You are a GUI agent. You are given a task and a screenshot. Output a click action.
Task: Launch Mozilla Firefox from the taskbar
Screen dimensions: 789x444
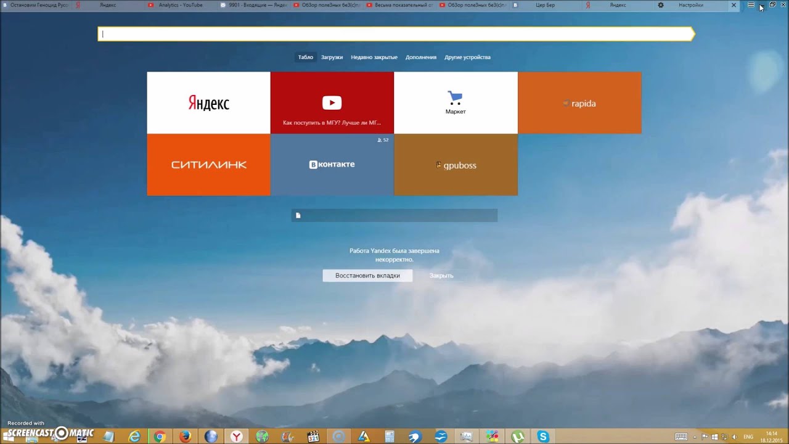coord(186,437)
